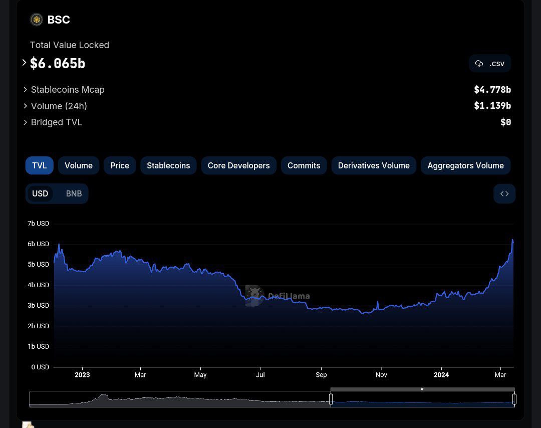Switch chart denomination to BNB
Viewport: 541px width, 428px height.
74,193
